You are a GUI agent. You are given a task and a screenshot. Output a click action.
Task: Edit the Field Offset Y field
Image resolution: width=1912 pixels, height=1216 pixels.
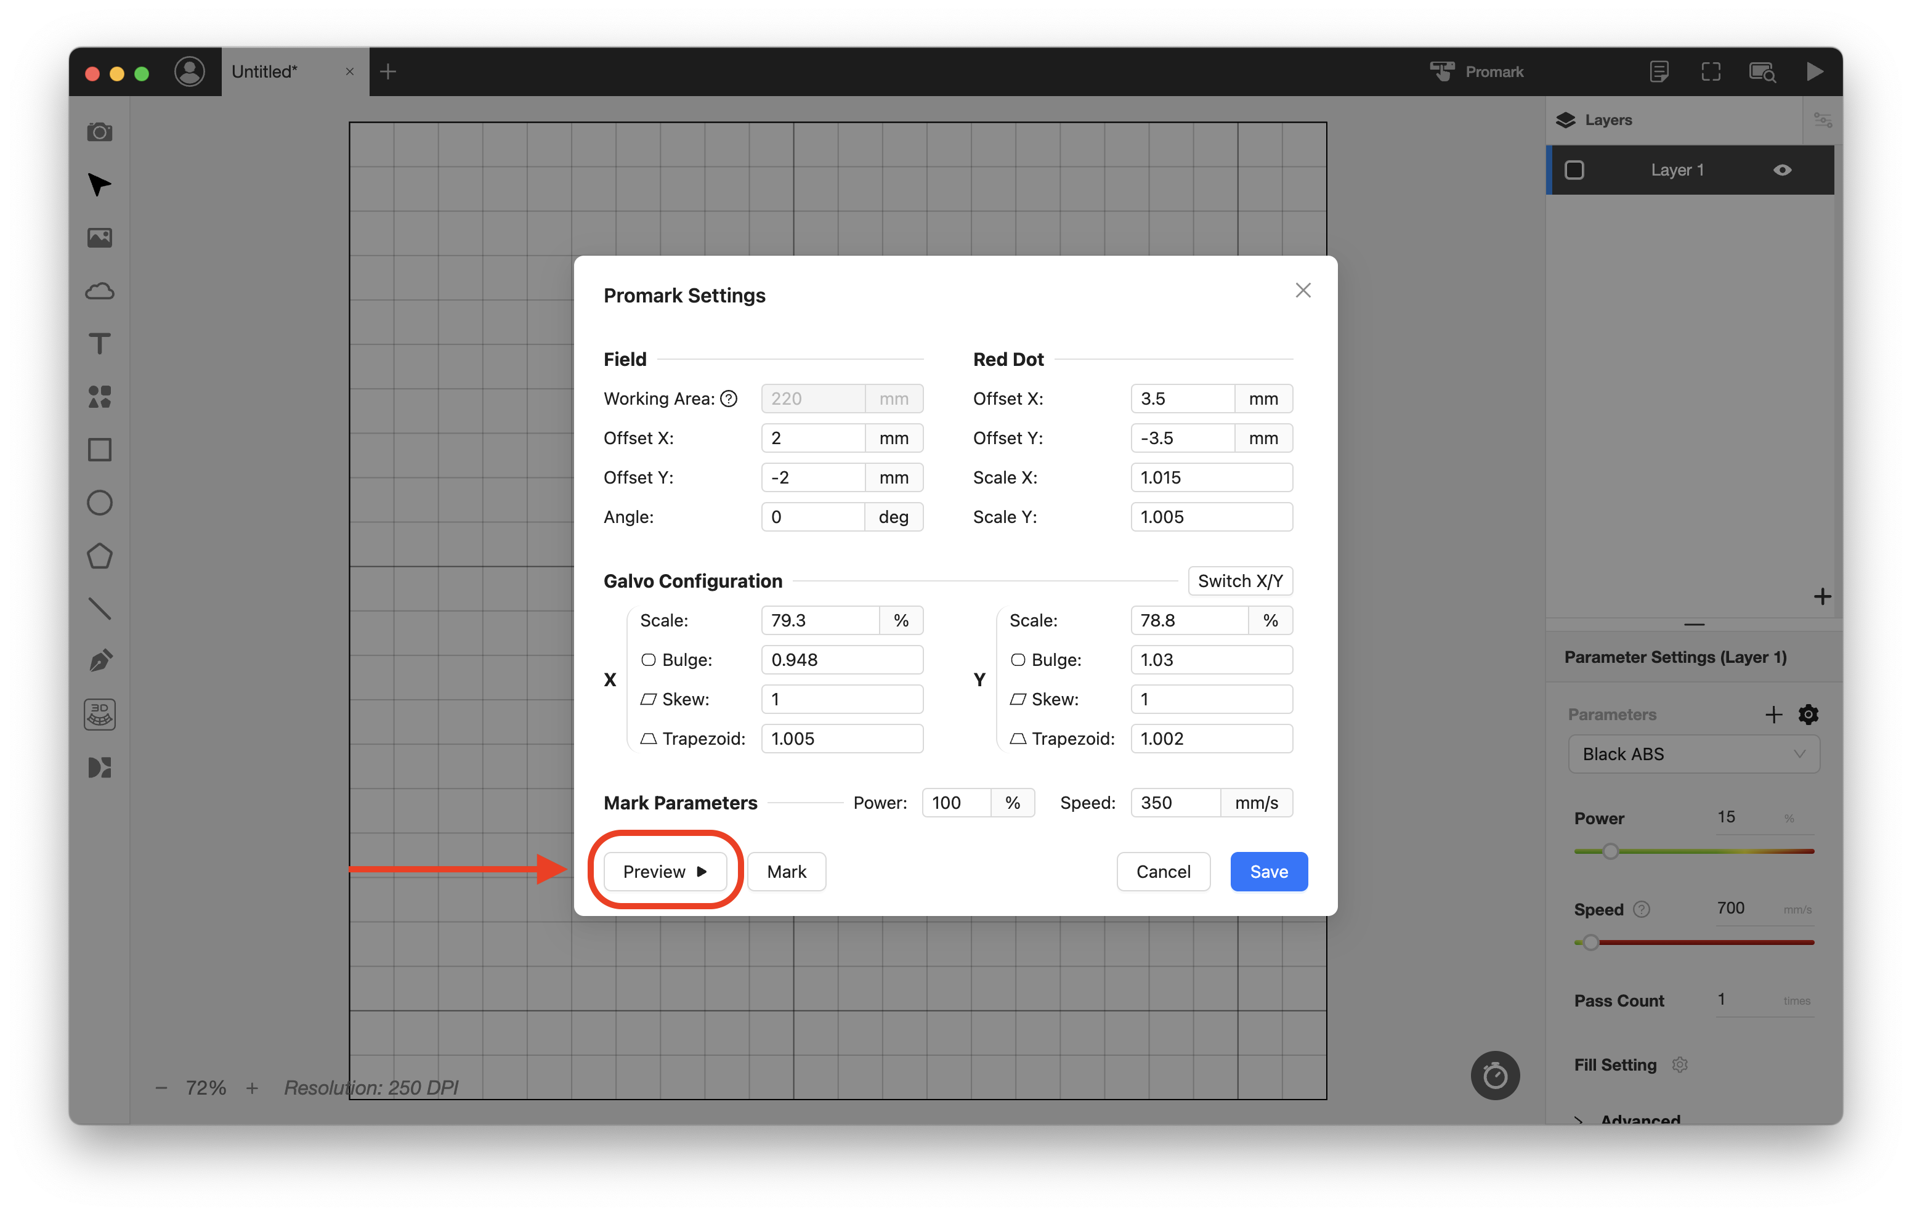click(x=813, y=477)
